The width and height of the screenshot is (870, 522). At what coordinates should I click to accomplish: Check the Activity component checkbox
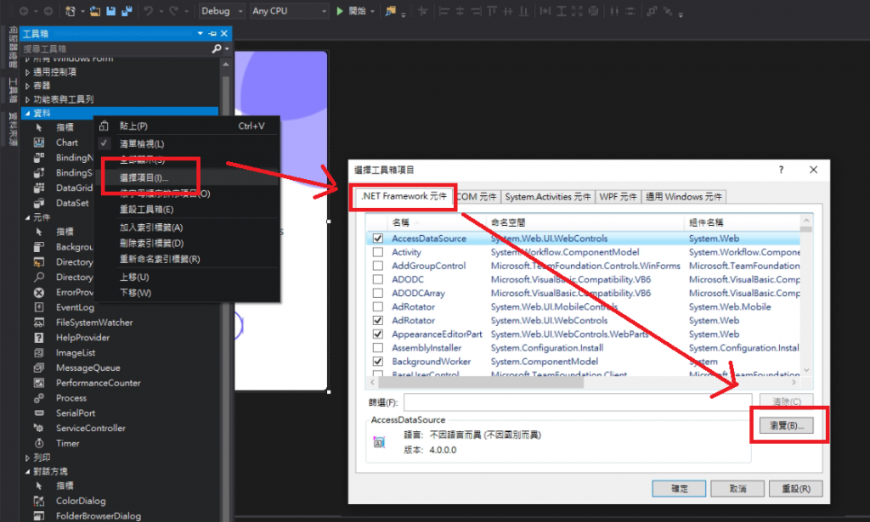(x=378, y=252)
